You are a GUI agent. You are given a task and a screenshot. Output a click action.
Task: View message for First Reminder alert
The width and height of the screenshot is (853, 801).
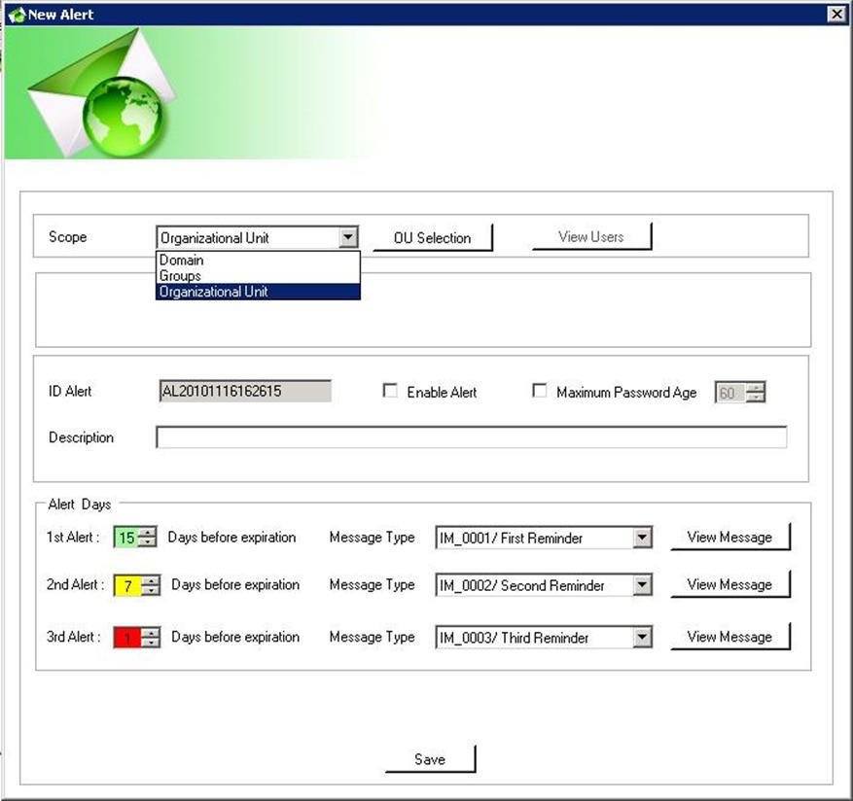(729, 537)
